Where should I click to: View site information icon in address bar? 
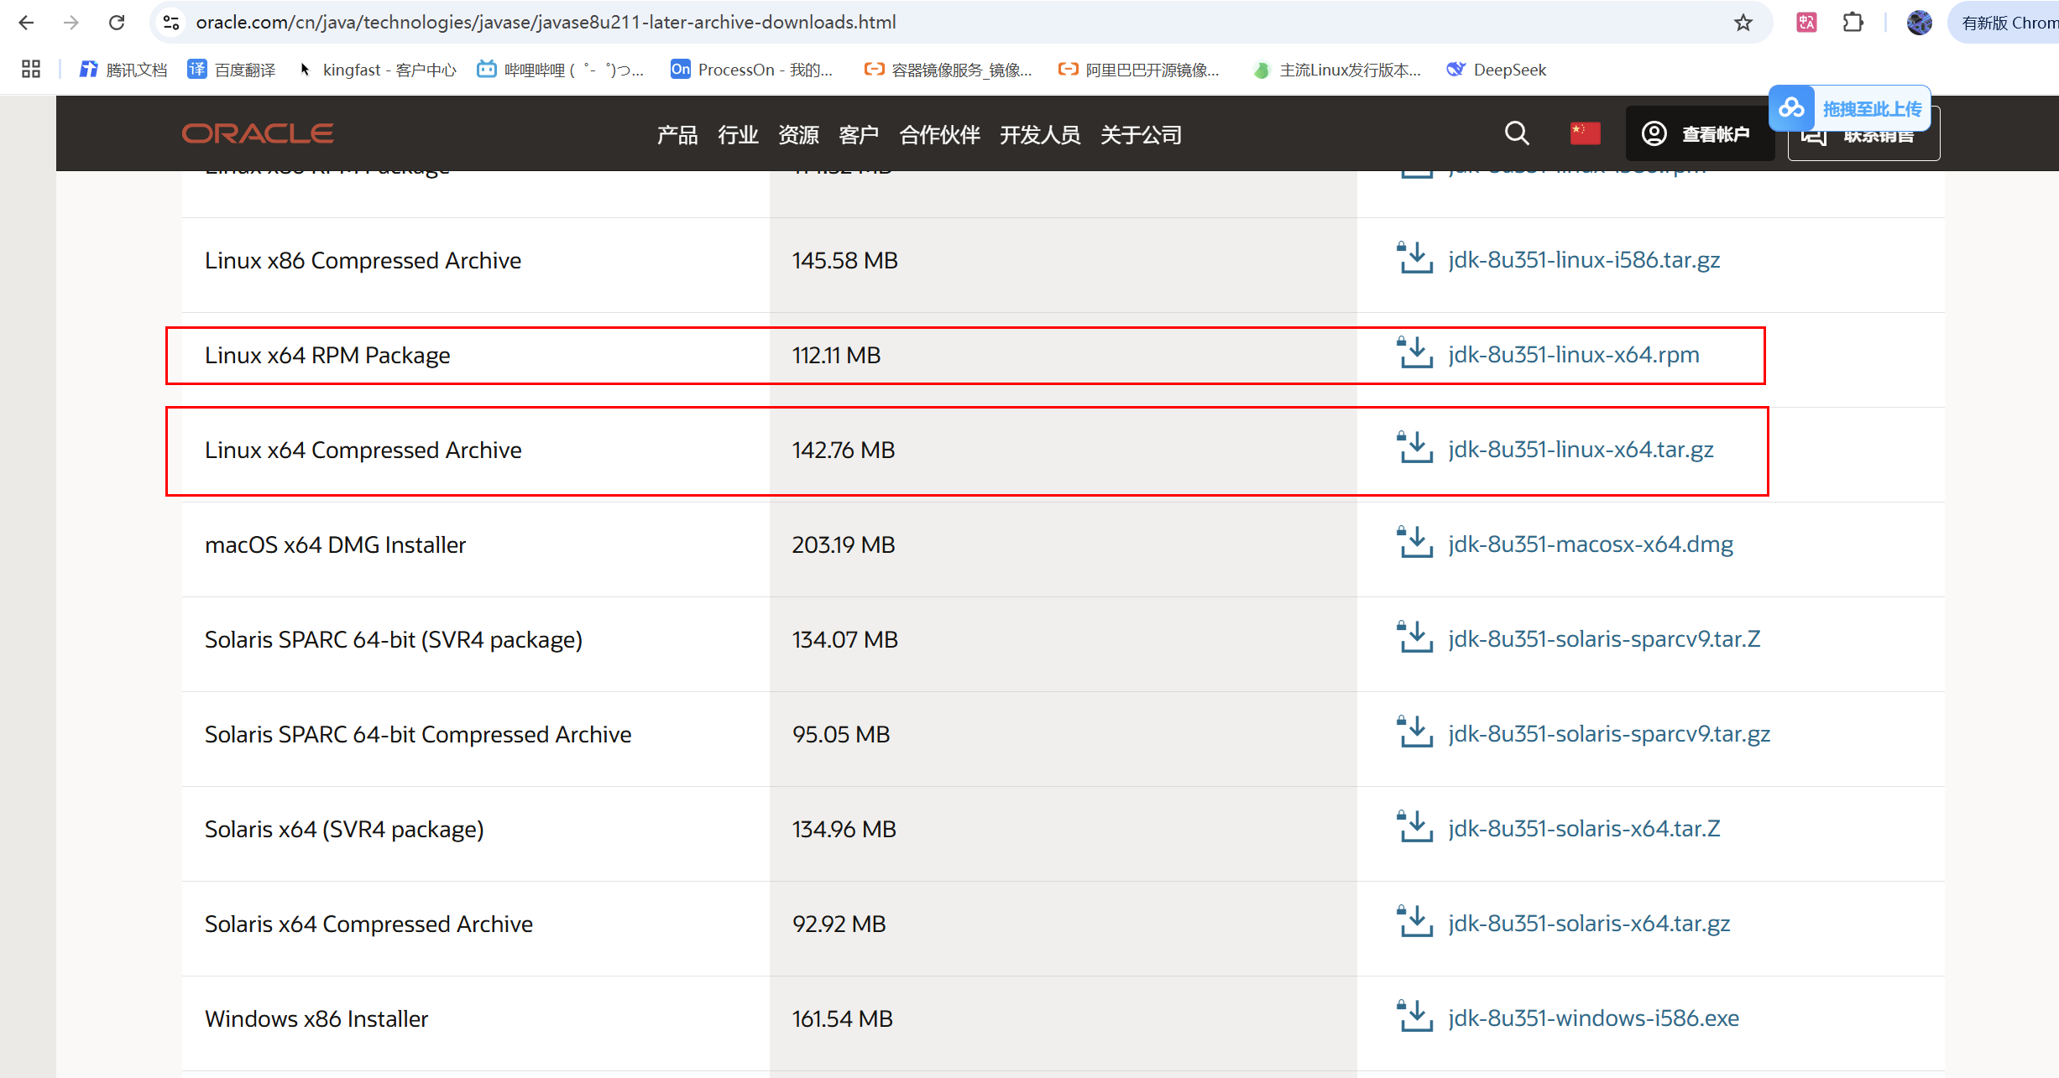(x=171, y=23)
